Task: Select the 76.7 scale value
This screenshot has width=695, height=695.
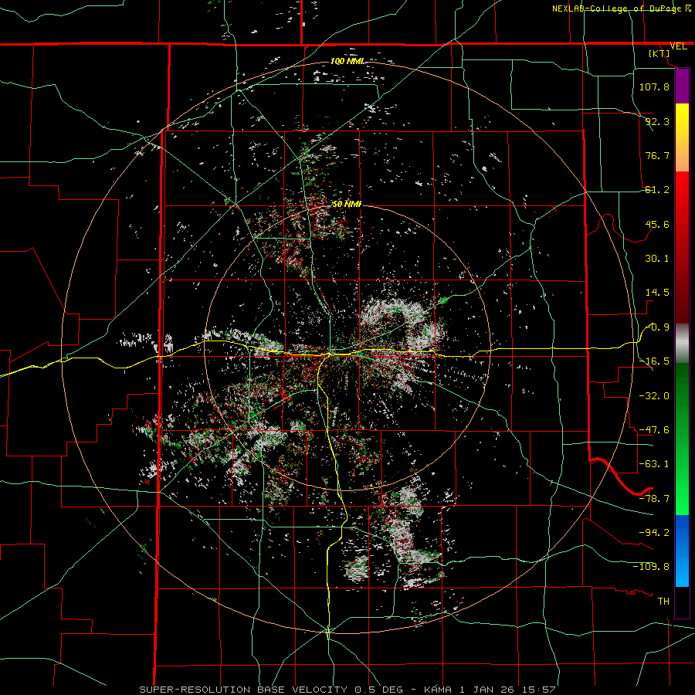Action: point(657,155)
